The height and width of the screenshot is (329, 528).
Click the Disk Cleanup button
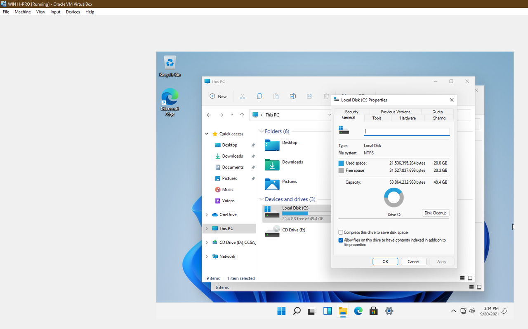436,213
